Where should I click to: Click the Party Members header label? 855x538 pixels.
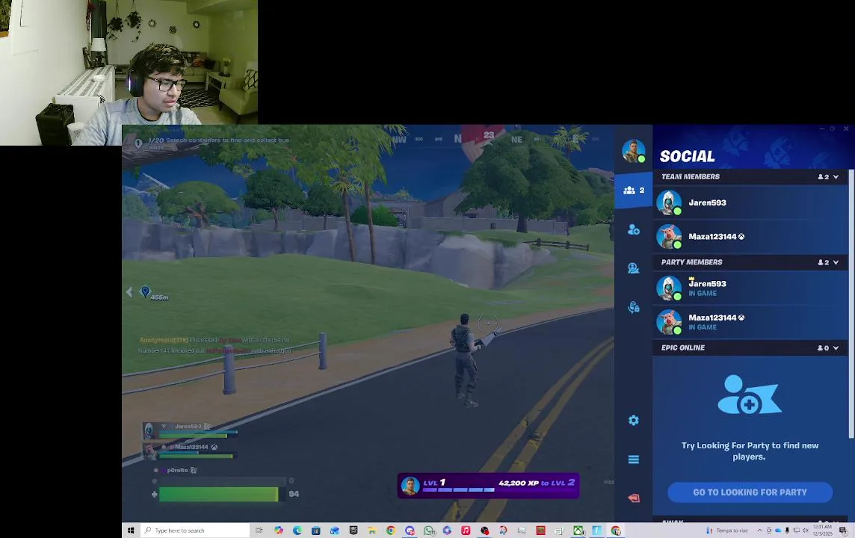[691, 262]
